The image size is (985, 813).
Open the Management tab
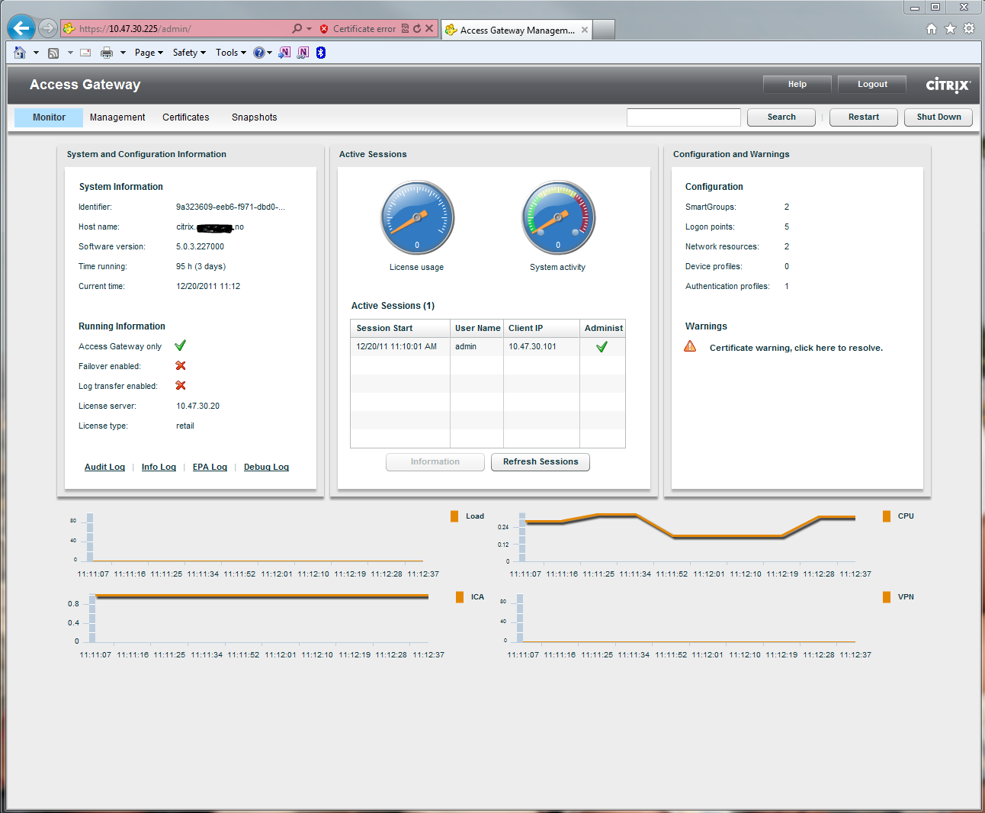[x=117, y=117]
